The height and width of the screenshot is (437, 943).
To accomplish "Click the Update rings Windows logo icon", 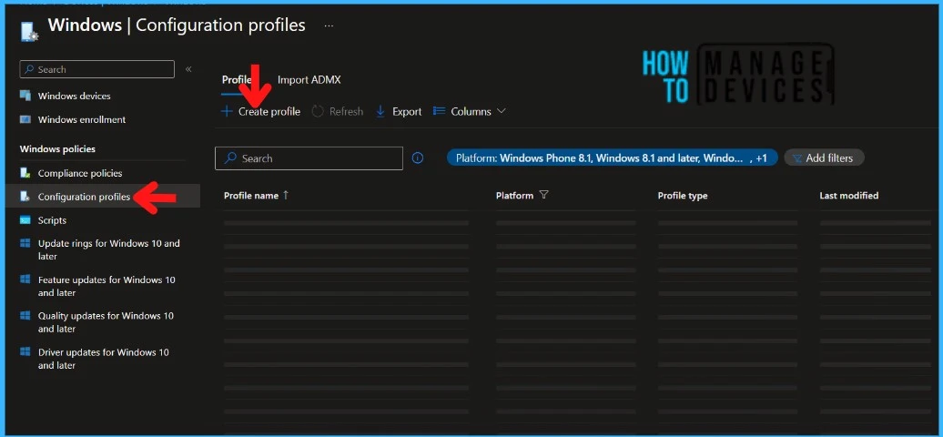I will [25, 243].
